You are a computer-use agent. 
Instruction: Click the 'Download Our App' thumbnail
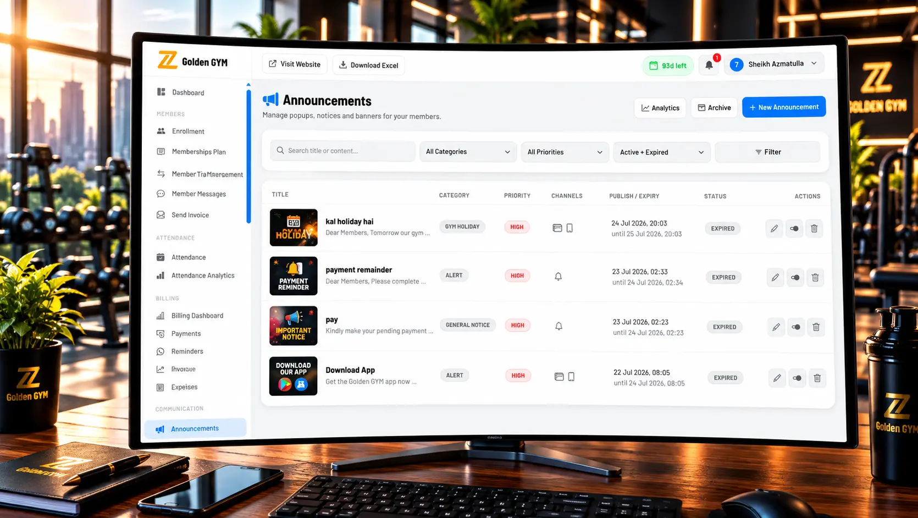pyautogui.click(x=293, y=376)
